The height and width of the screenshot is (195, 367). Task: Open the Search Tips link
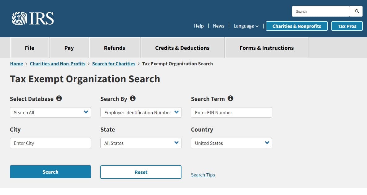(x=203, y=175)
